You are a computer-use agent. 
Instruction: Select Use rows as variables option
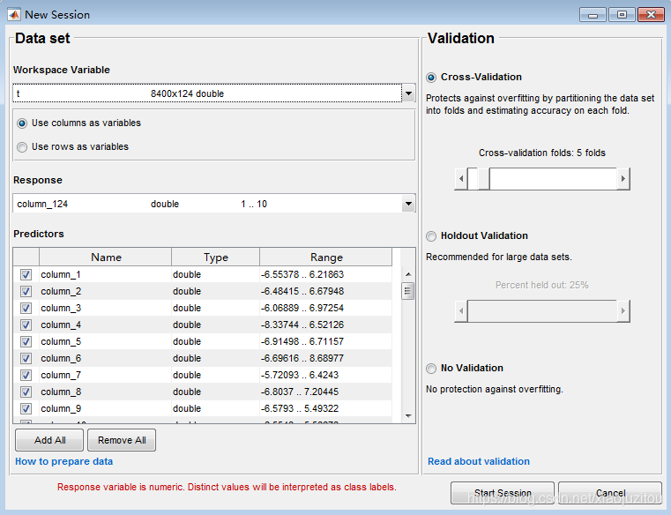tap(23, 147)
